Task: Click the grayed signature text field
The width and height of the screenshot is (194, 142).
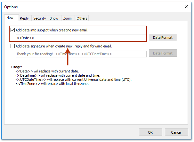Action: tap(81, 54)
